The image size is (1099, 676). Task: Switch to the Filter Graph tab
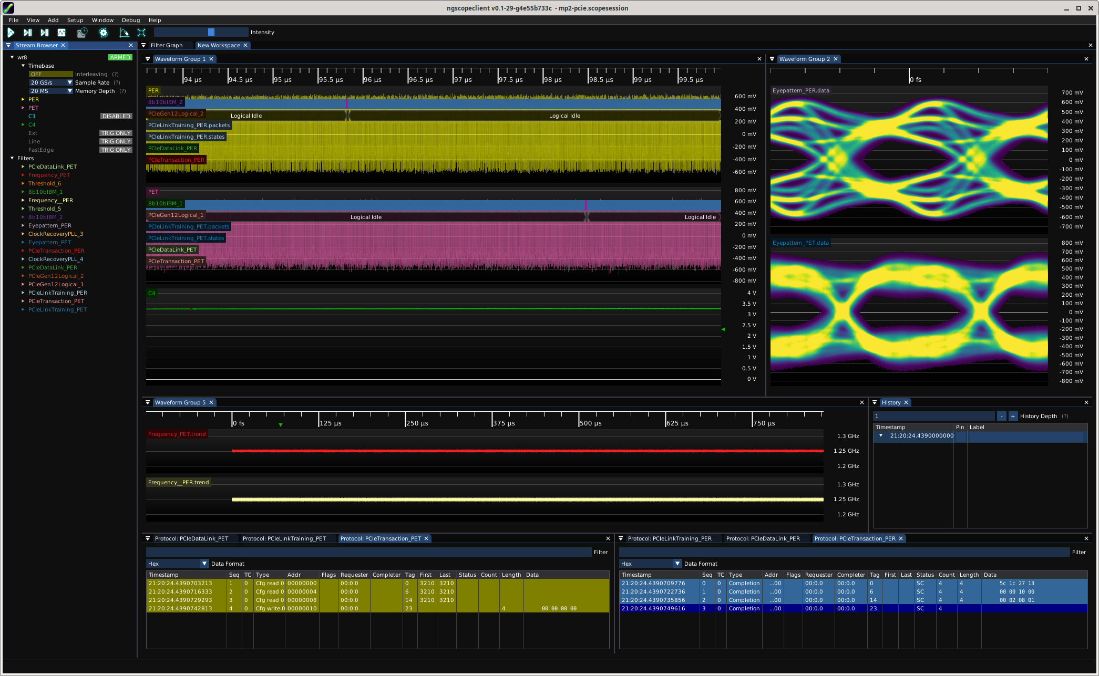[x=166, y=46]
